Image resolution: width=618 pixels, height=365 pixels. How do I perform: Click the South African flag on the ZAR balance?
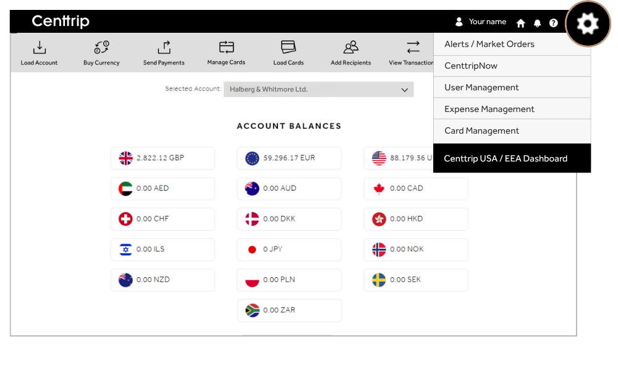click(x=252, y=310)
